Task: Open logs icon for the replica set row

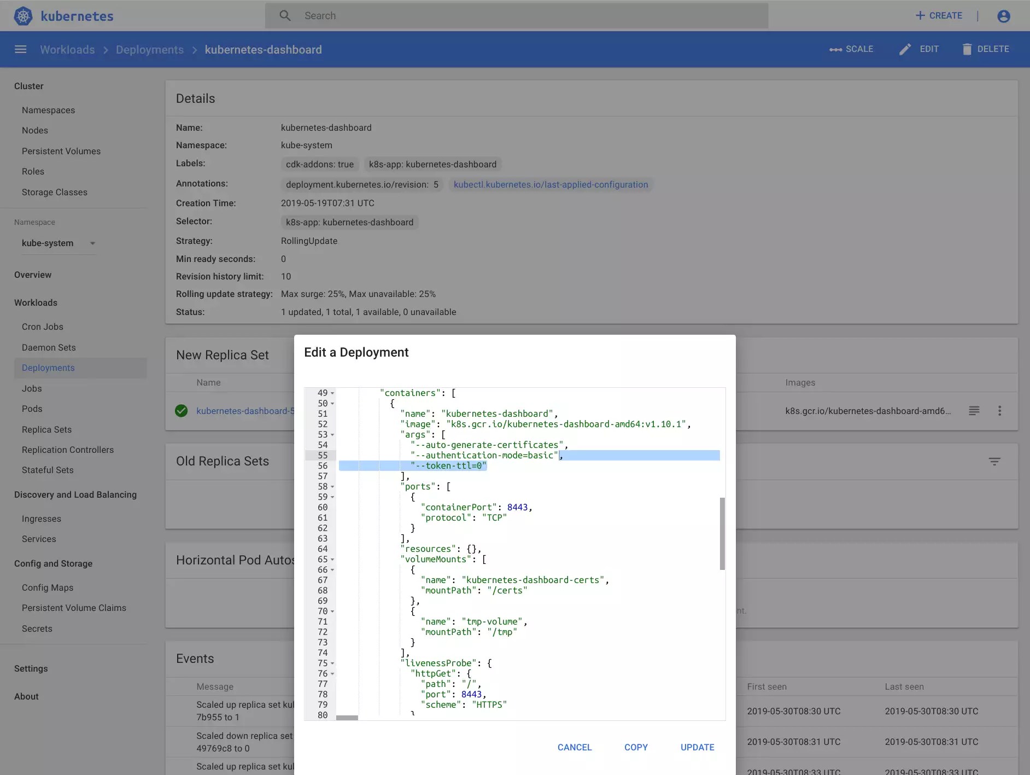Action: (974, 411)
